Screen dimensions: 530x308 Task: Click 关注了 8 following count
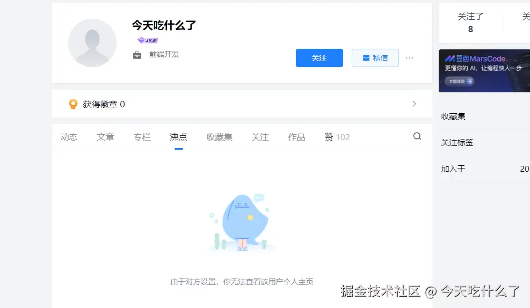pos(470,23)
